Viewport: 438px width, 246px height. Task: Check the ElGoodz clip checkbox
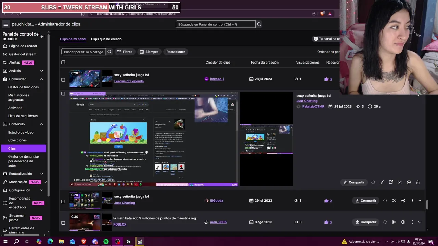(63, 201)
